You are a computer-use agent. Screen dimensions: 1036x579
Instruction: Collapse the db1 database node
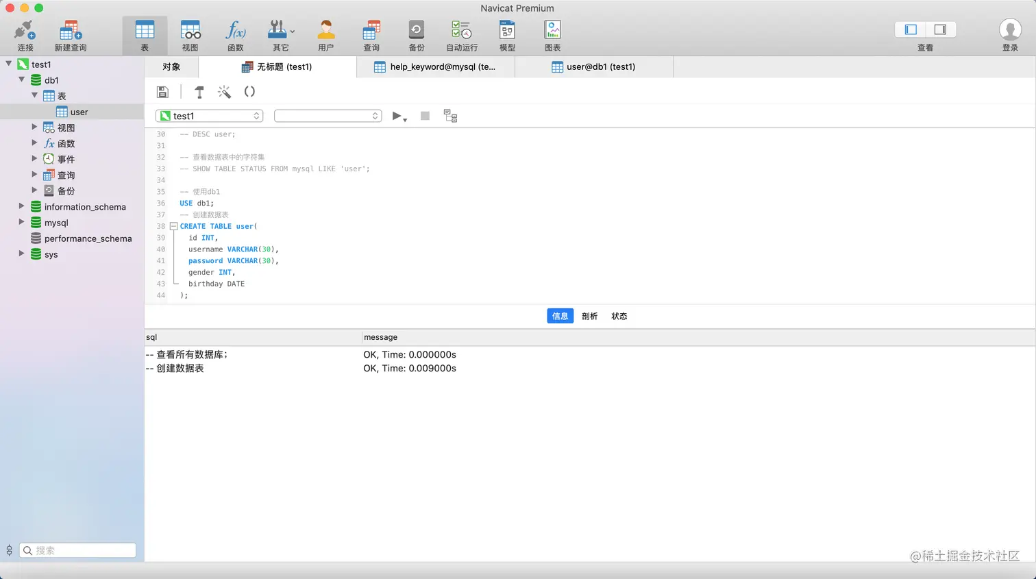tap(22, 79)
